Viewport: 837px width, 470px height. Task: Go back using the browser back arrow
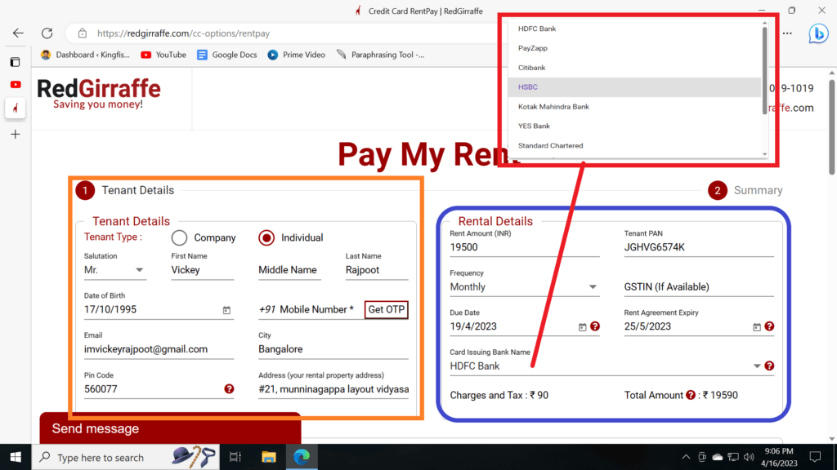[x=18, y=33]
